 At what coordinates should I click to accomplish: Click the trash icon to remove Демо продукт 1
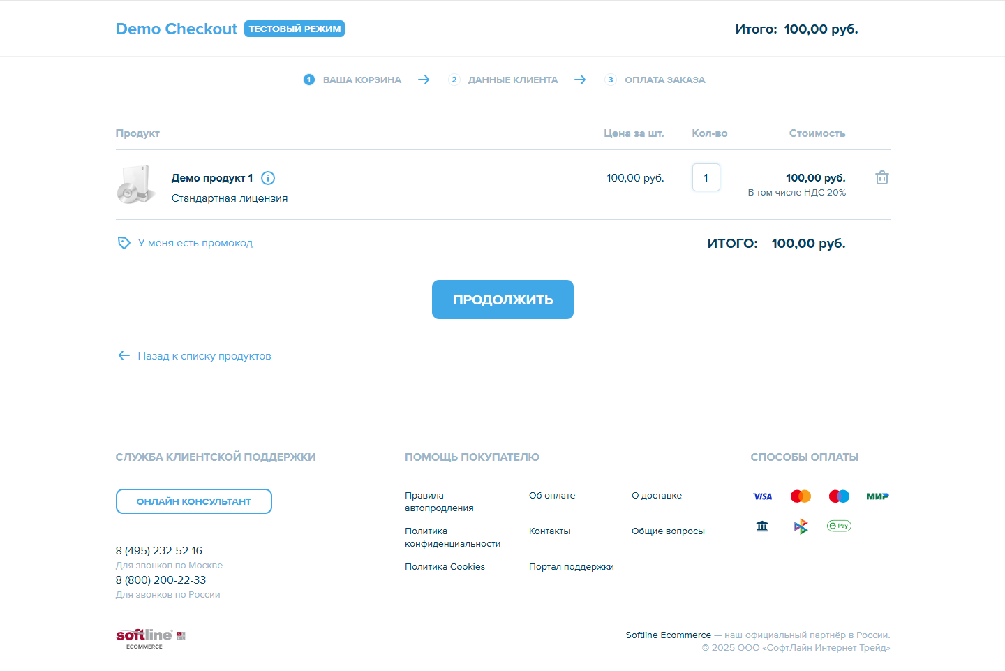coord(882,177)
